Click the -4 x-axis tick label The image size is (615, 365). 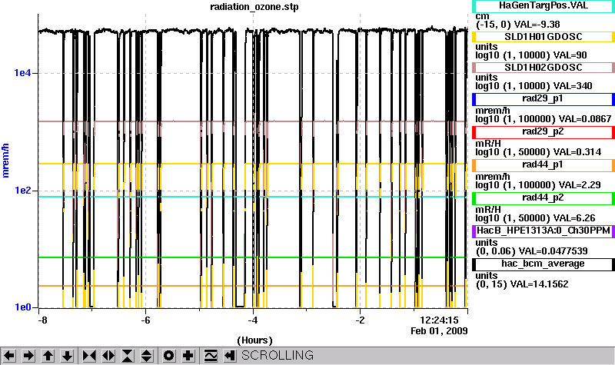pos(253,320)
